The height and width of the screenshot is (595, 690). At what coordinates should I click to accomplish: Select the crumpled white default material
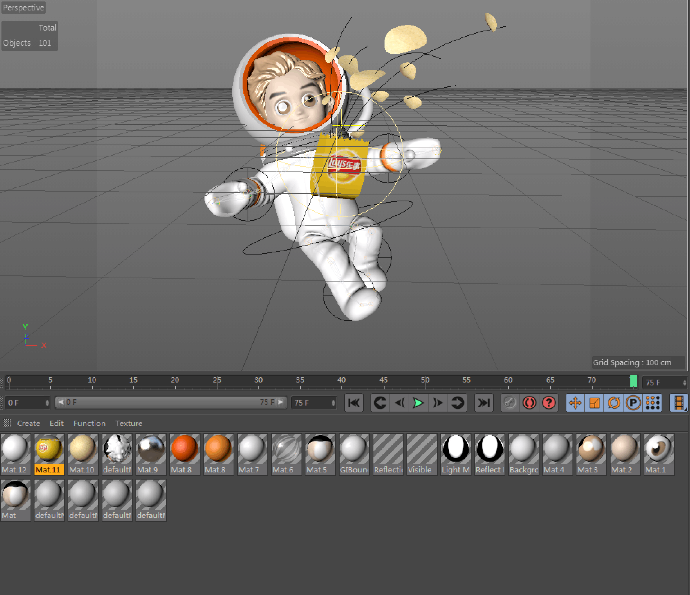(117, 454)
